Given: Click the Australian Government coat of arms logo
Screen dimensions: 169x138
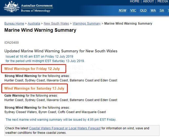Looking at the screenshot, I should (x=12, y=7).
